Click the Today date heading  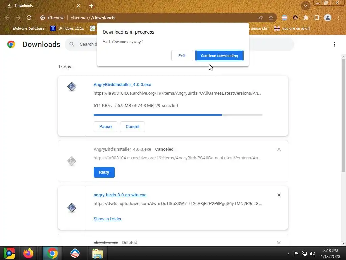coord(65,67)
